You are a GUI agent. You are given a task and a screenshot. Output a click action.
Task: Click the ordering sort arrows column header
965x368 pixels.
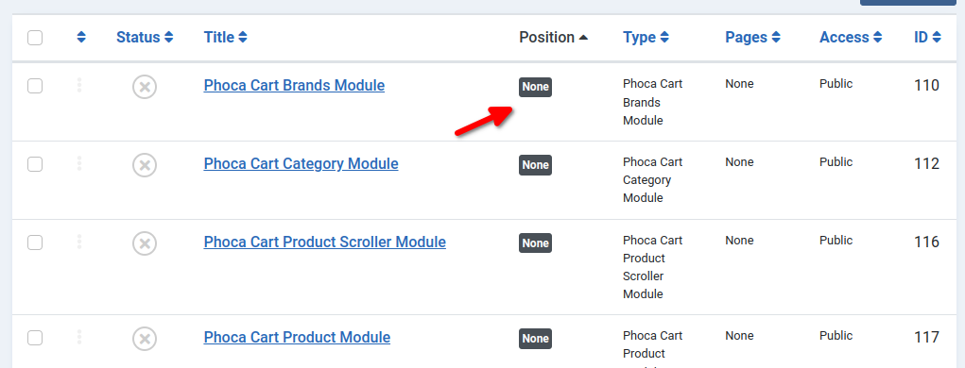81,38
